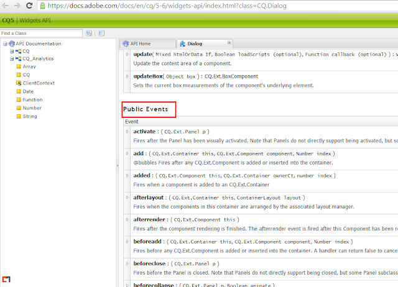
Task: Expand the update method row
Action: click(x=127, y=54)
